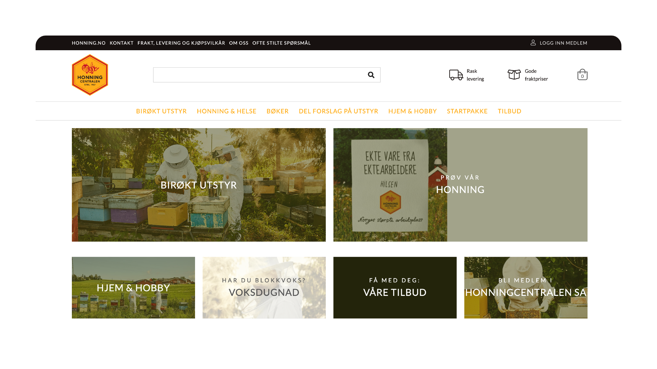Open the Tilbud menu item
The width and height of the screenshot is (657, 369).
tap(509, 111)
